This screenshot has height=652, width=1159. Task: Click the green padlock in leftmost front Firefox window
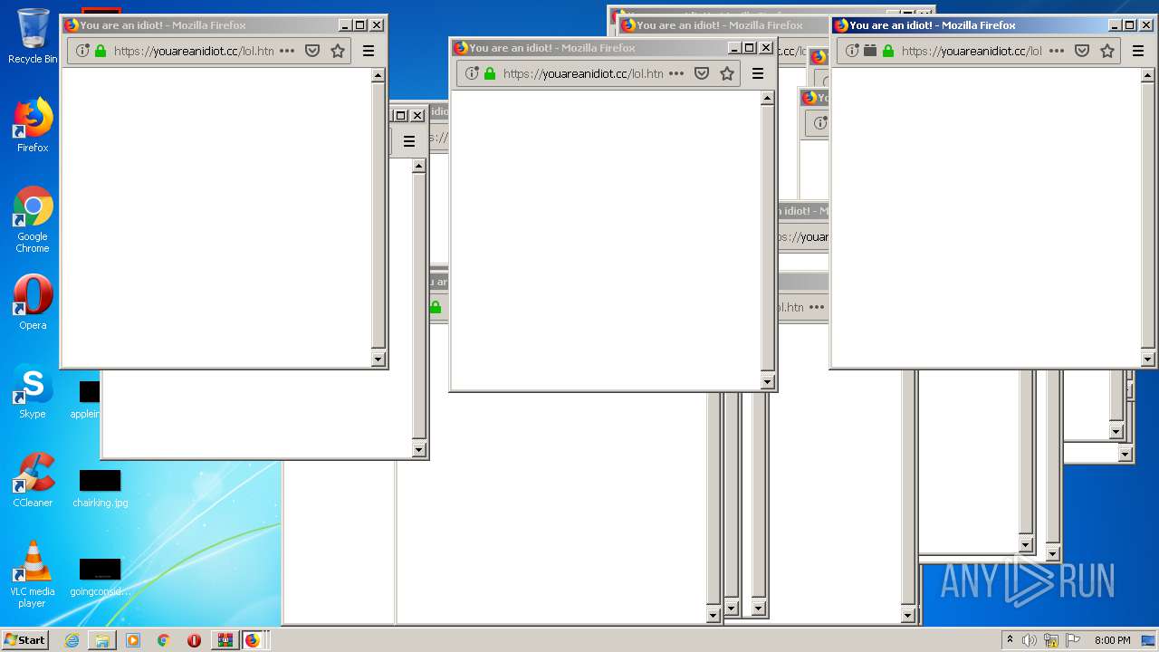pos(101,51)
